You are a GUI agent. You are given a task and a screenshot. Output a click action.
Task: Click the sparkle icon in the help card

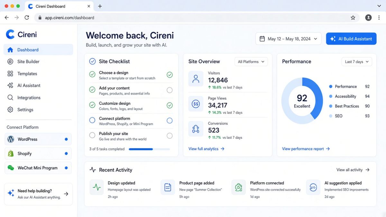(x=11, y=193)
